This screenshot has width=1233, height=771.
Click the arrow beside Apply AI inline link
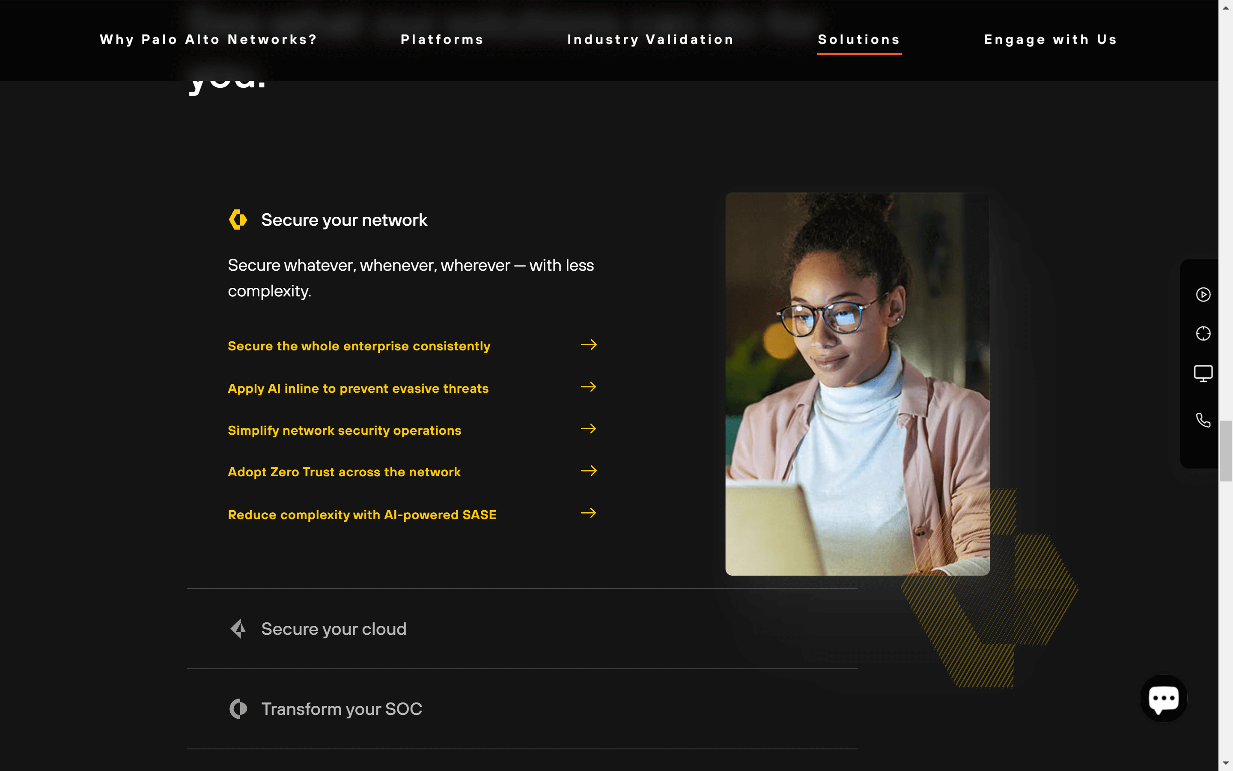(x=589, y=387)
